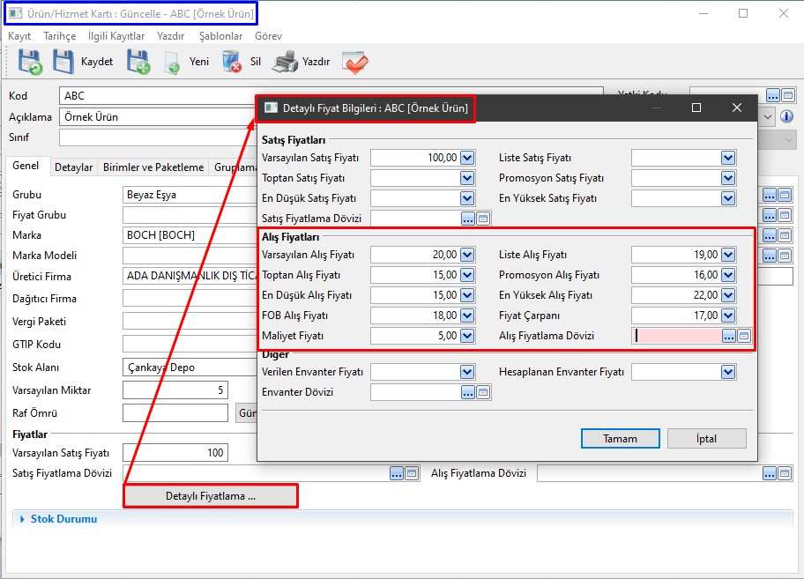Click the card icon beside Envanter Dövizi
804x579 pixels.
pyautogui.click(x=484, y=393)
